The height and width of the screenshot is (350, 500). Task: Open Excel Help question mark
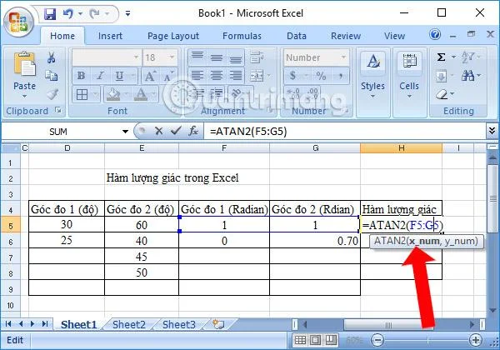pyautogui.click(x=435, y=34)
